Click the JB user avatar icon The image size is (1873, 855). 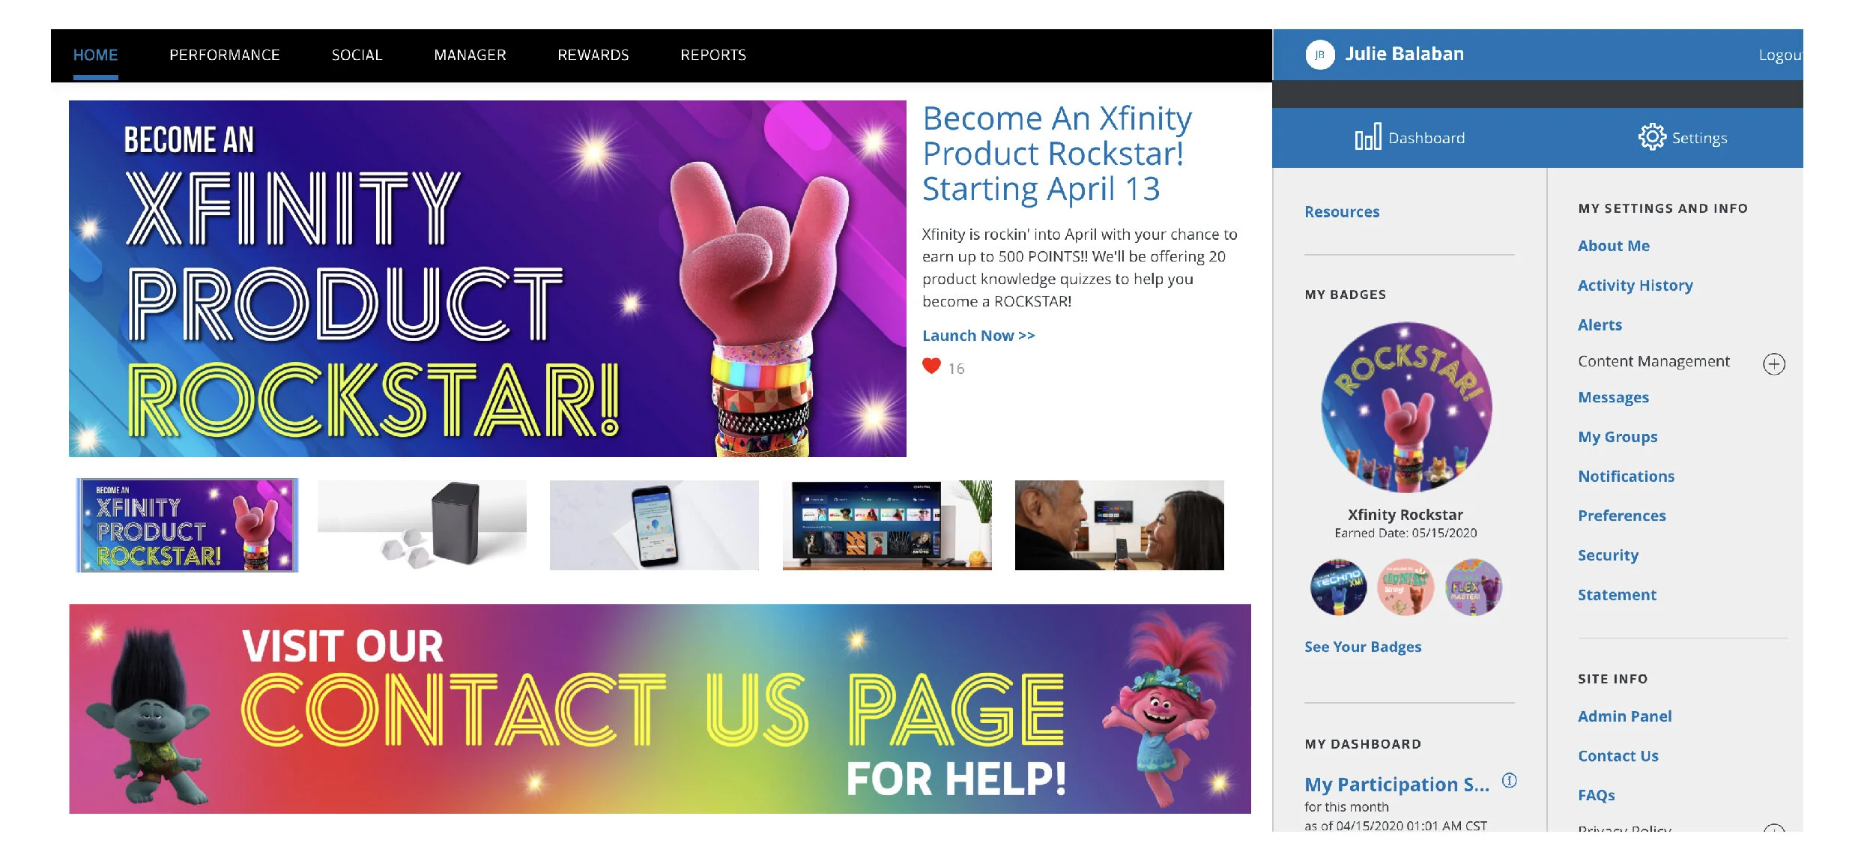tap(1320, 55)
